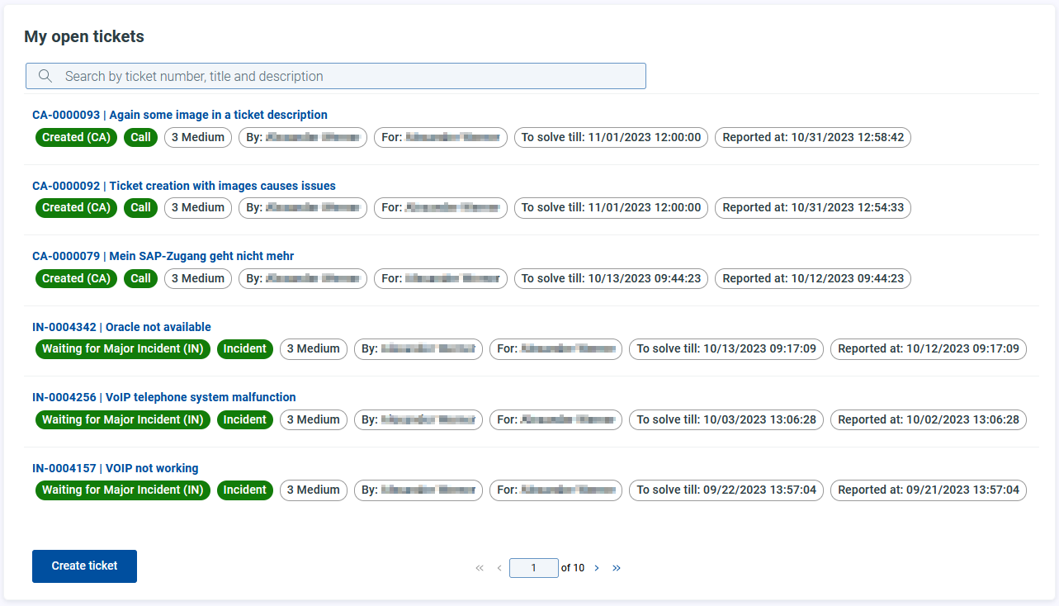The width and height of the screenshot is (1059, 606).
Task: Click the Call badge on CA-0000092
Action: pos(141,207)
